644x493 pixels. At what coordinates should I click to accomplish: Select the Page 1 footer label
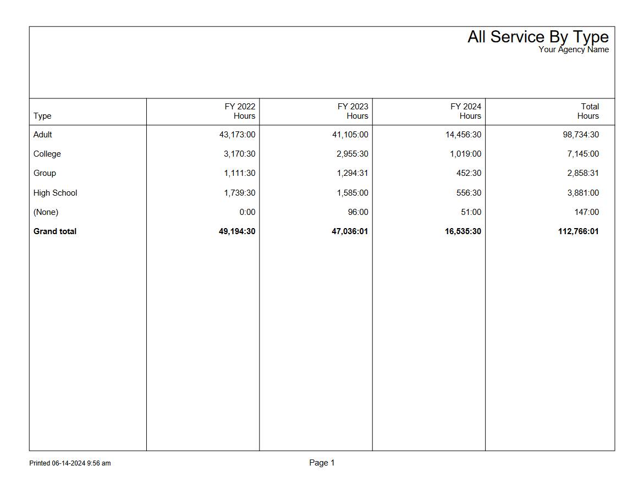click(x=321, y=463)
